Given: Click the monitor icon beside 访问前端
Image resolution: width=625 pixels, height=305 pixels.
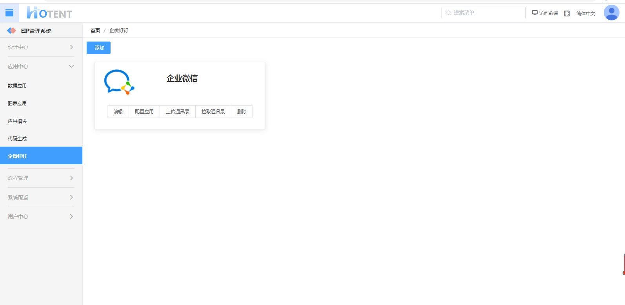Looking at the screenshot, I should tap(535, 13).
